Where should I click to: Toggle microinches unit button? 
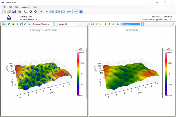point(47,12)
